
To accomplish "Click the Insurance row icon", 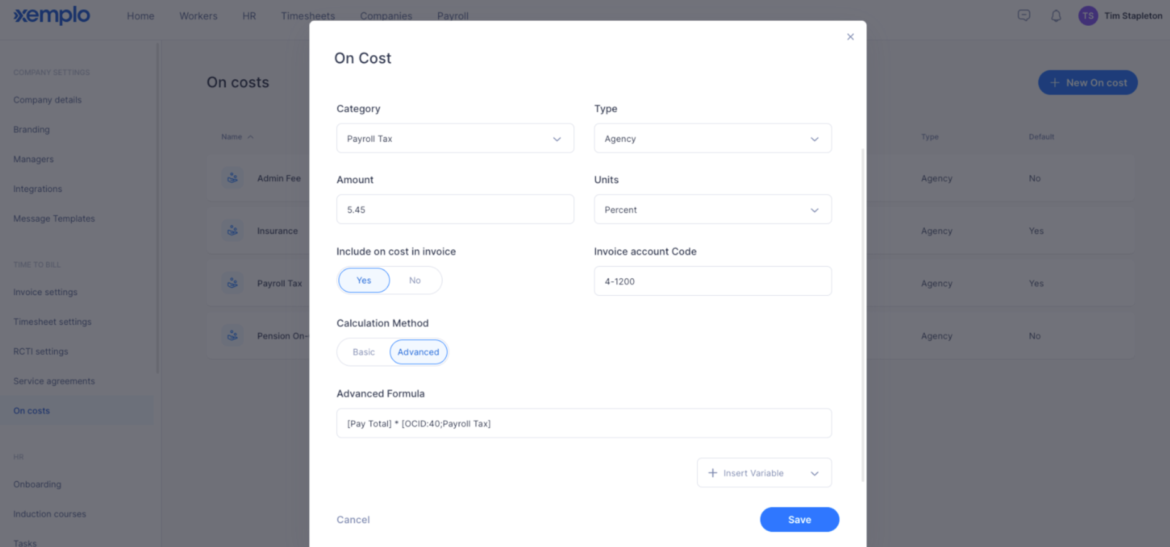I will [233, 230].
